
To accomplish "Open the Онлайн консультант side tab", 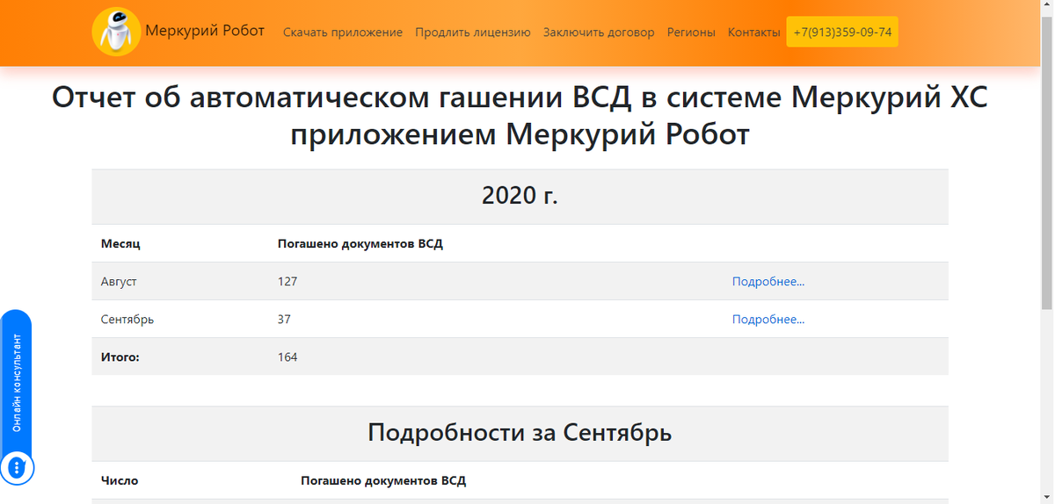I will pos(16,382).
